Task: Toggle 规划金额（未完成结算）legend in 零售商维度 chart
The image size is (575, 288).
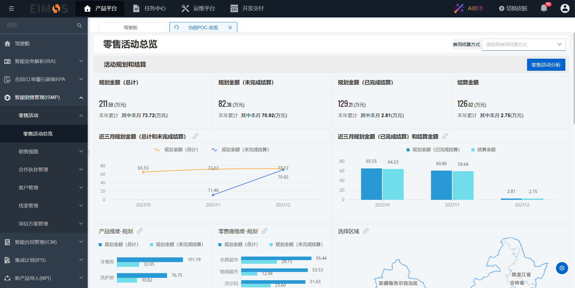Action: tap(296, 244)
